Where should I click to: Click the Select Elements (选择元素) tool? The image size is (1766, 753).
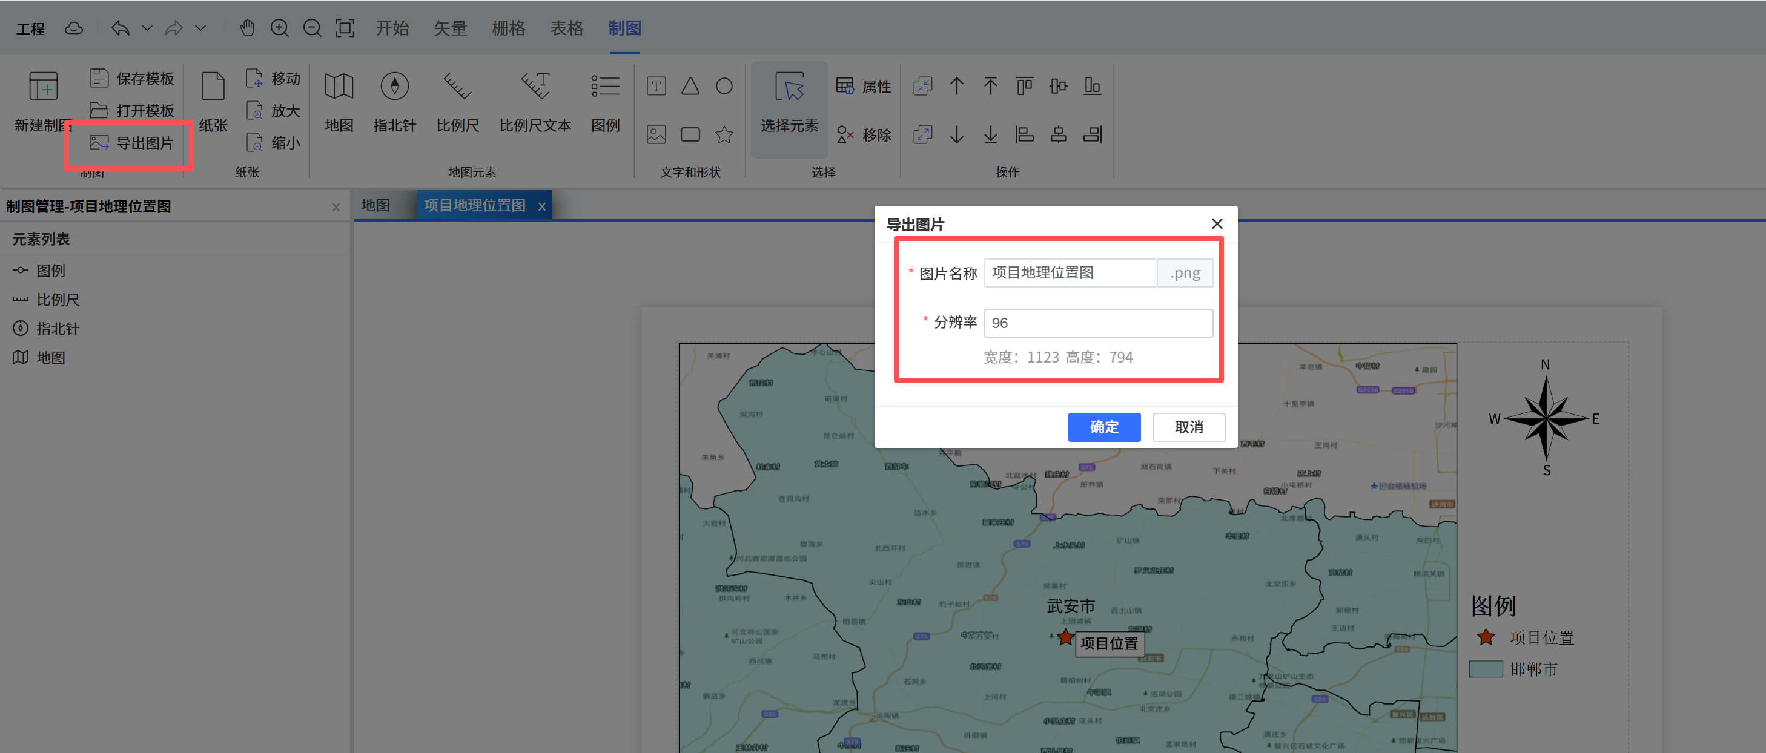789,102
